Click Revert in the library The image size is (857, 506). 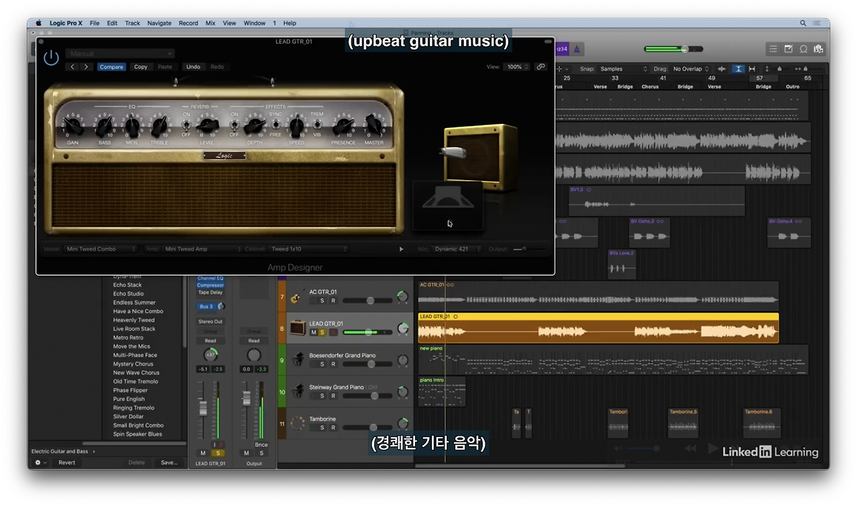pyautogui.click(x=67, y=462)
